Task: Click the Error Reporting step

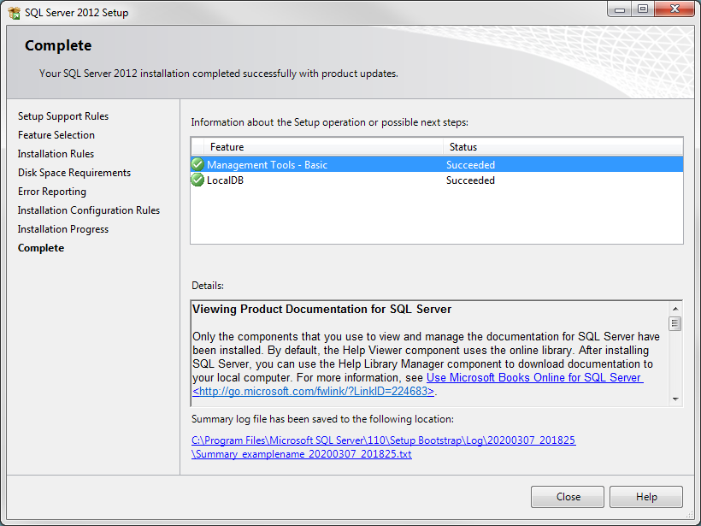Action: click(52, 192)
